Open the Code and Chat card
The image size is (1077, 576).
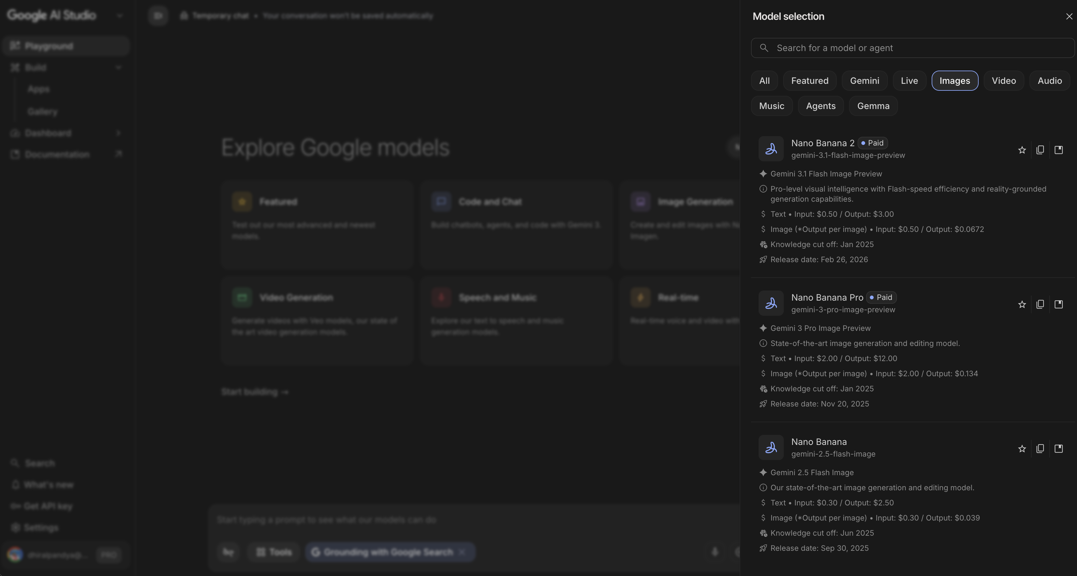coord(516,224)
